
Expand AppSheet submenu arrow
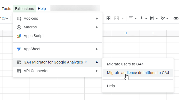(97, 49)
